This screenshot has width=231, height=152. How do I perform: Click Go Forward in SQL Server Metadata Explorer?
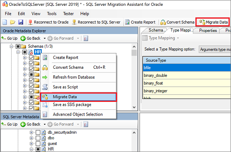click(60, 124)
